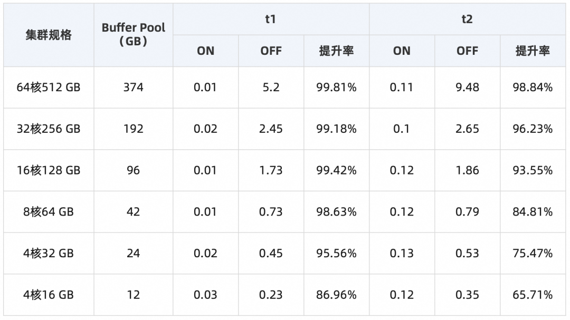Click the 32核256 GB row label
The image size is (570, 320).
tap(49, 129)
